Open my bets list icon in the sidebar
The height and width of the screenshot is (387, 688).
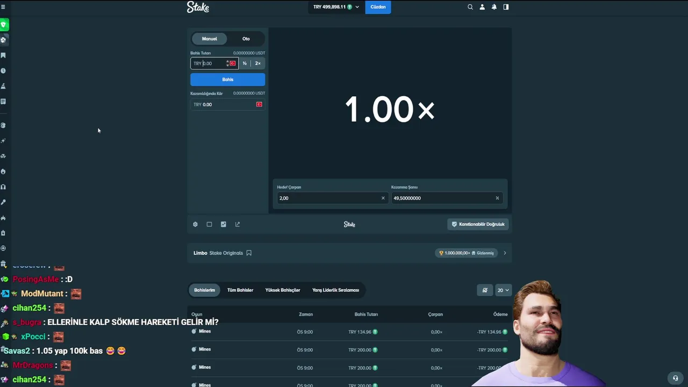click(3, 101)
